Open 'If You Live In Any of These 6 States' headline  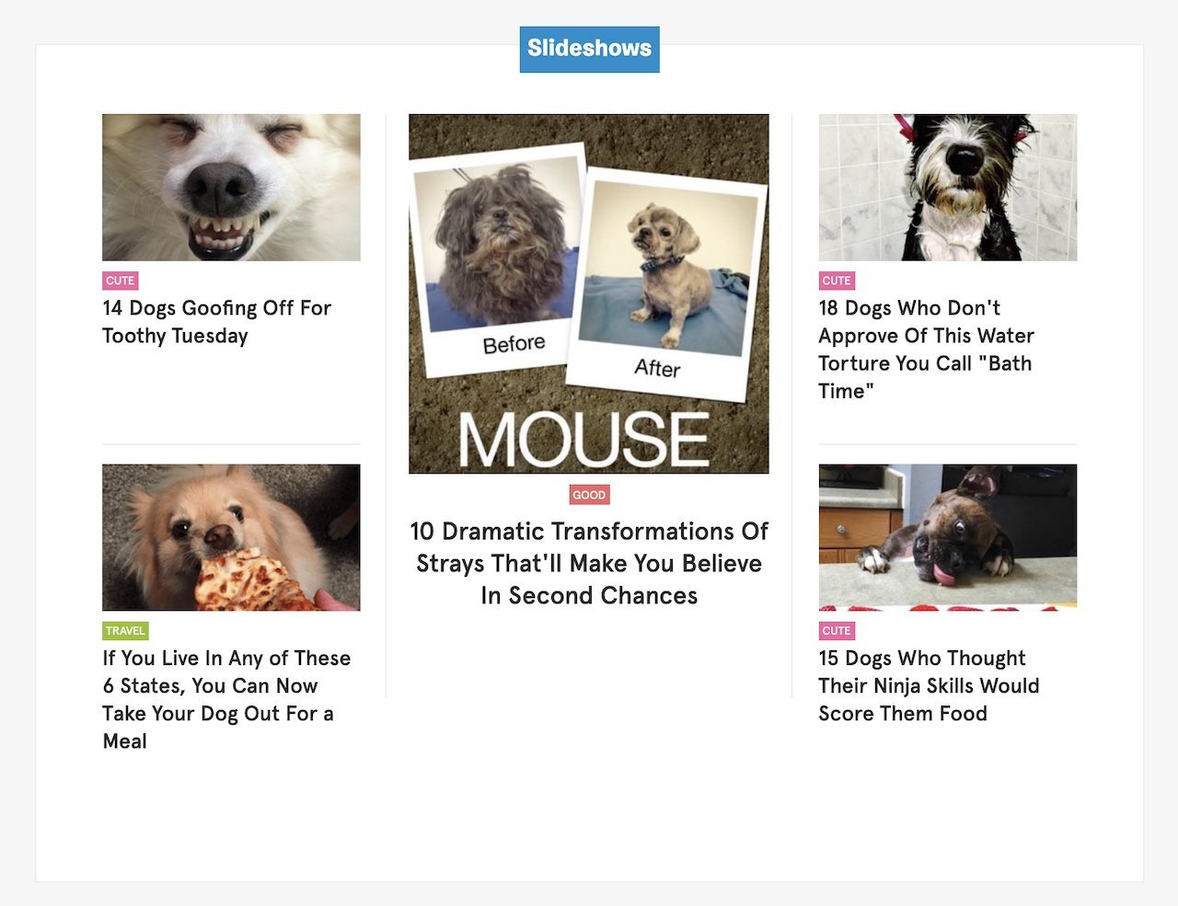click(x=226, y=699)
